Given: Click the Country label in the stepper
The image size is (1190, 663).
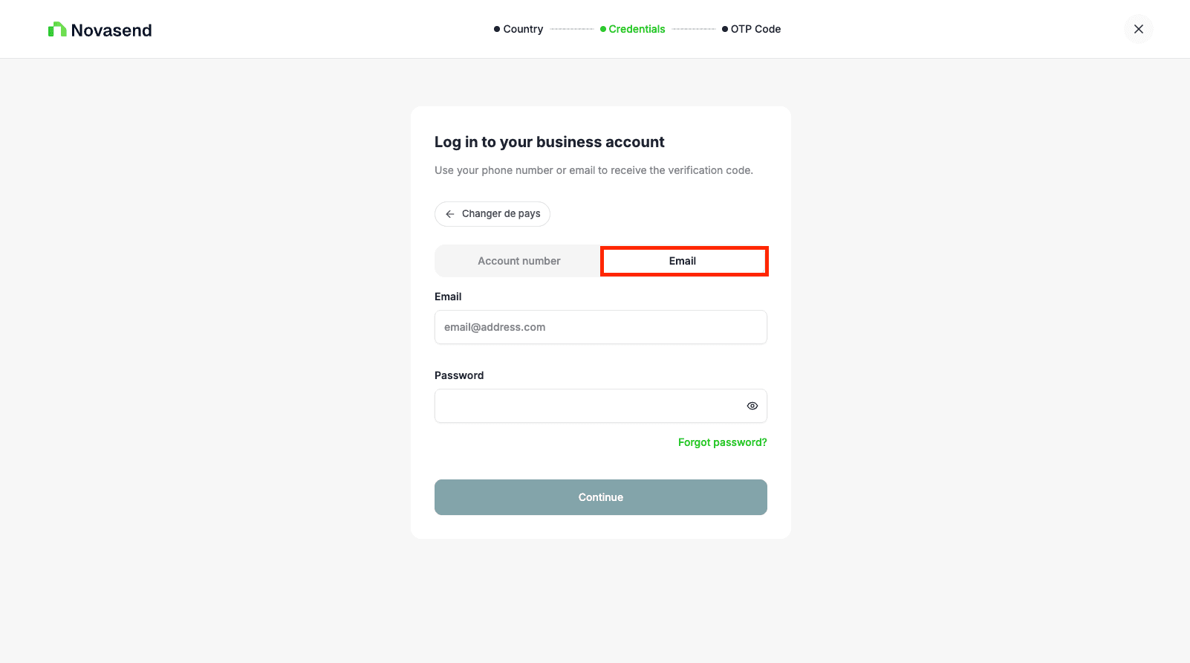Looking at the screenshot, I should click(522, 29).
